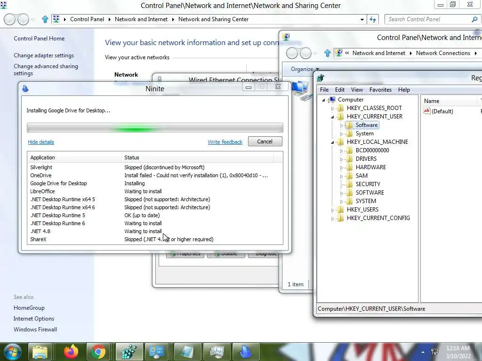Select the SECURITY registry key
Viewport: 482px width, 361px height.
click(368, 184)
